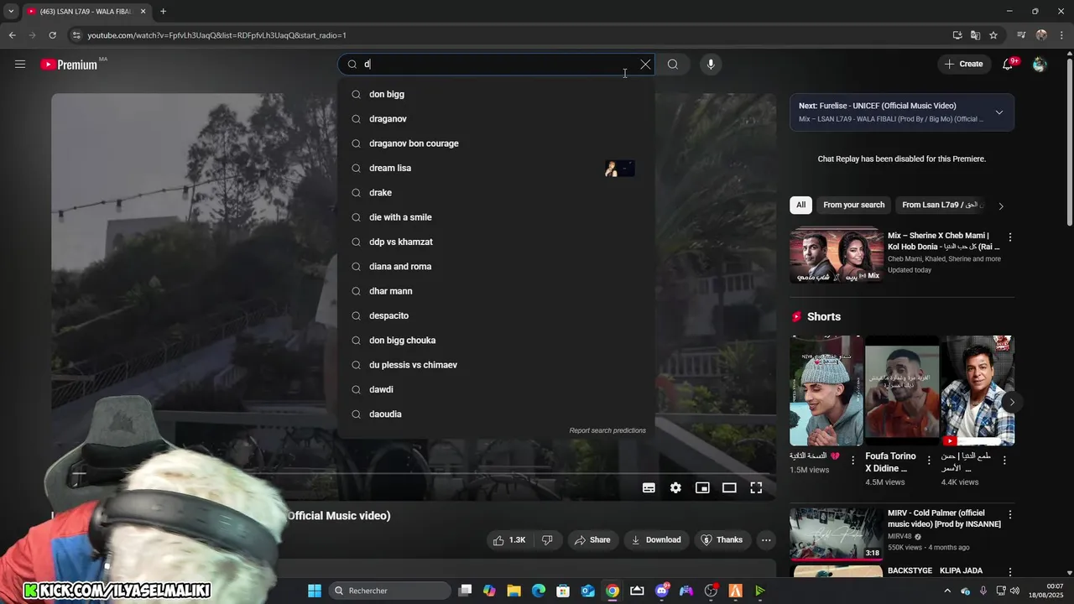
Task: Share the video
Action: tap(592, 540)
